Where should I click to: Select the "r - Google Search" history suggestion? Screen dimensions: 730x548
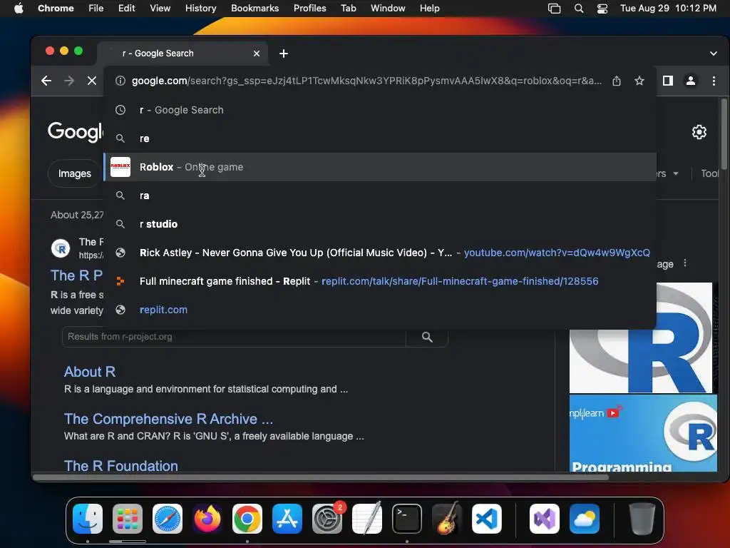pos(380,110)
